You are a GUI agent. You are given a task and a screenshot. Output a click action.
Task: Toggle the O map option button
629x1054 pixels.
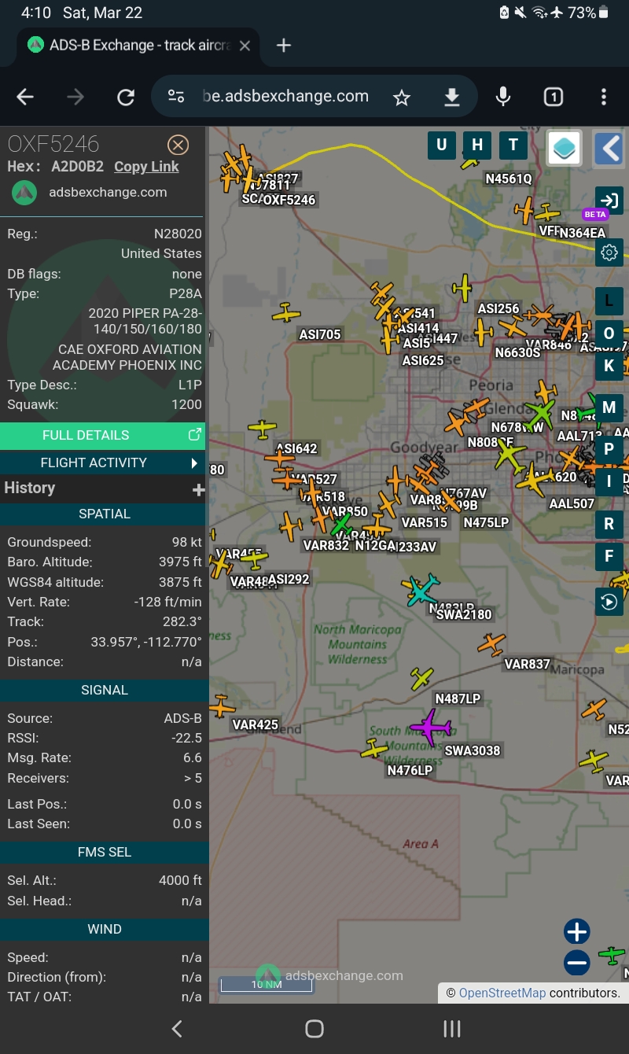[x=609, y=334]
